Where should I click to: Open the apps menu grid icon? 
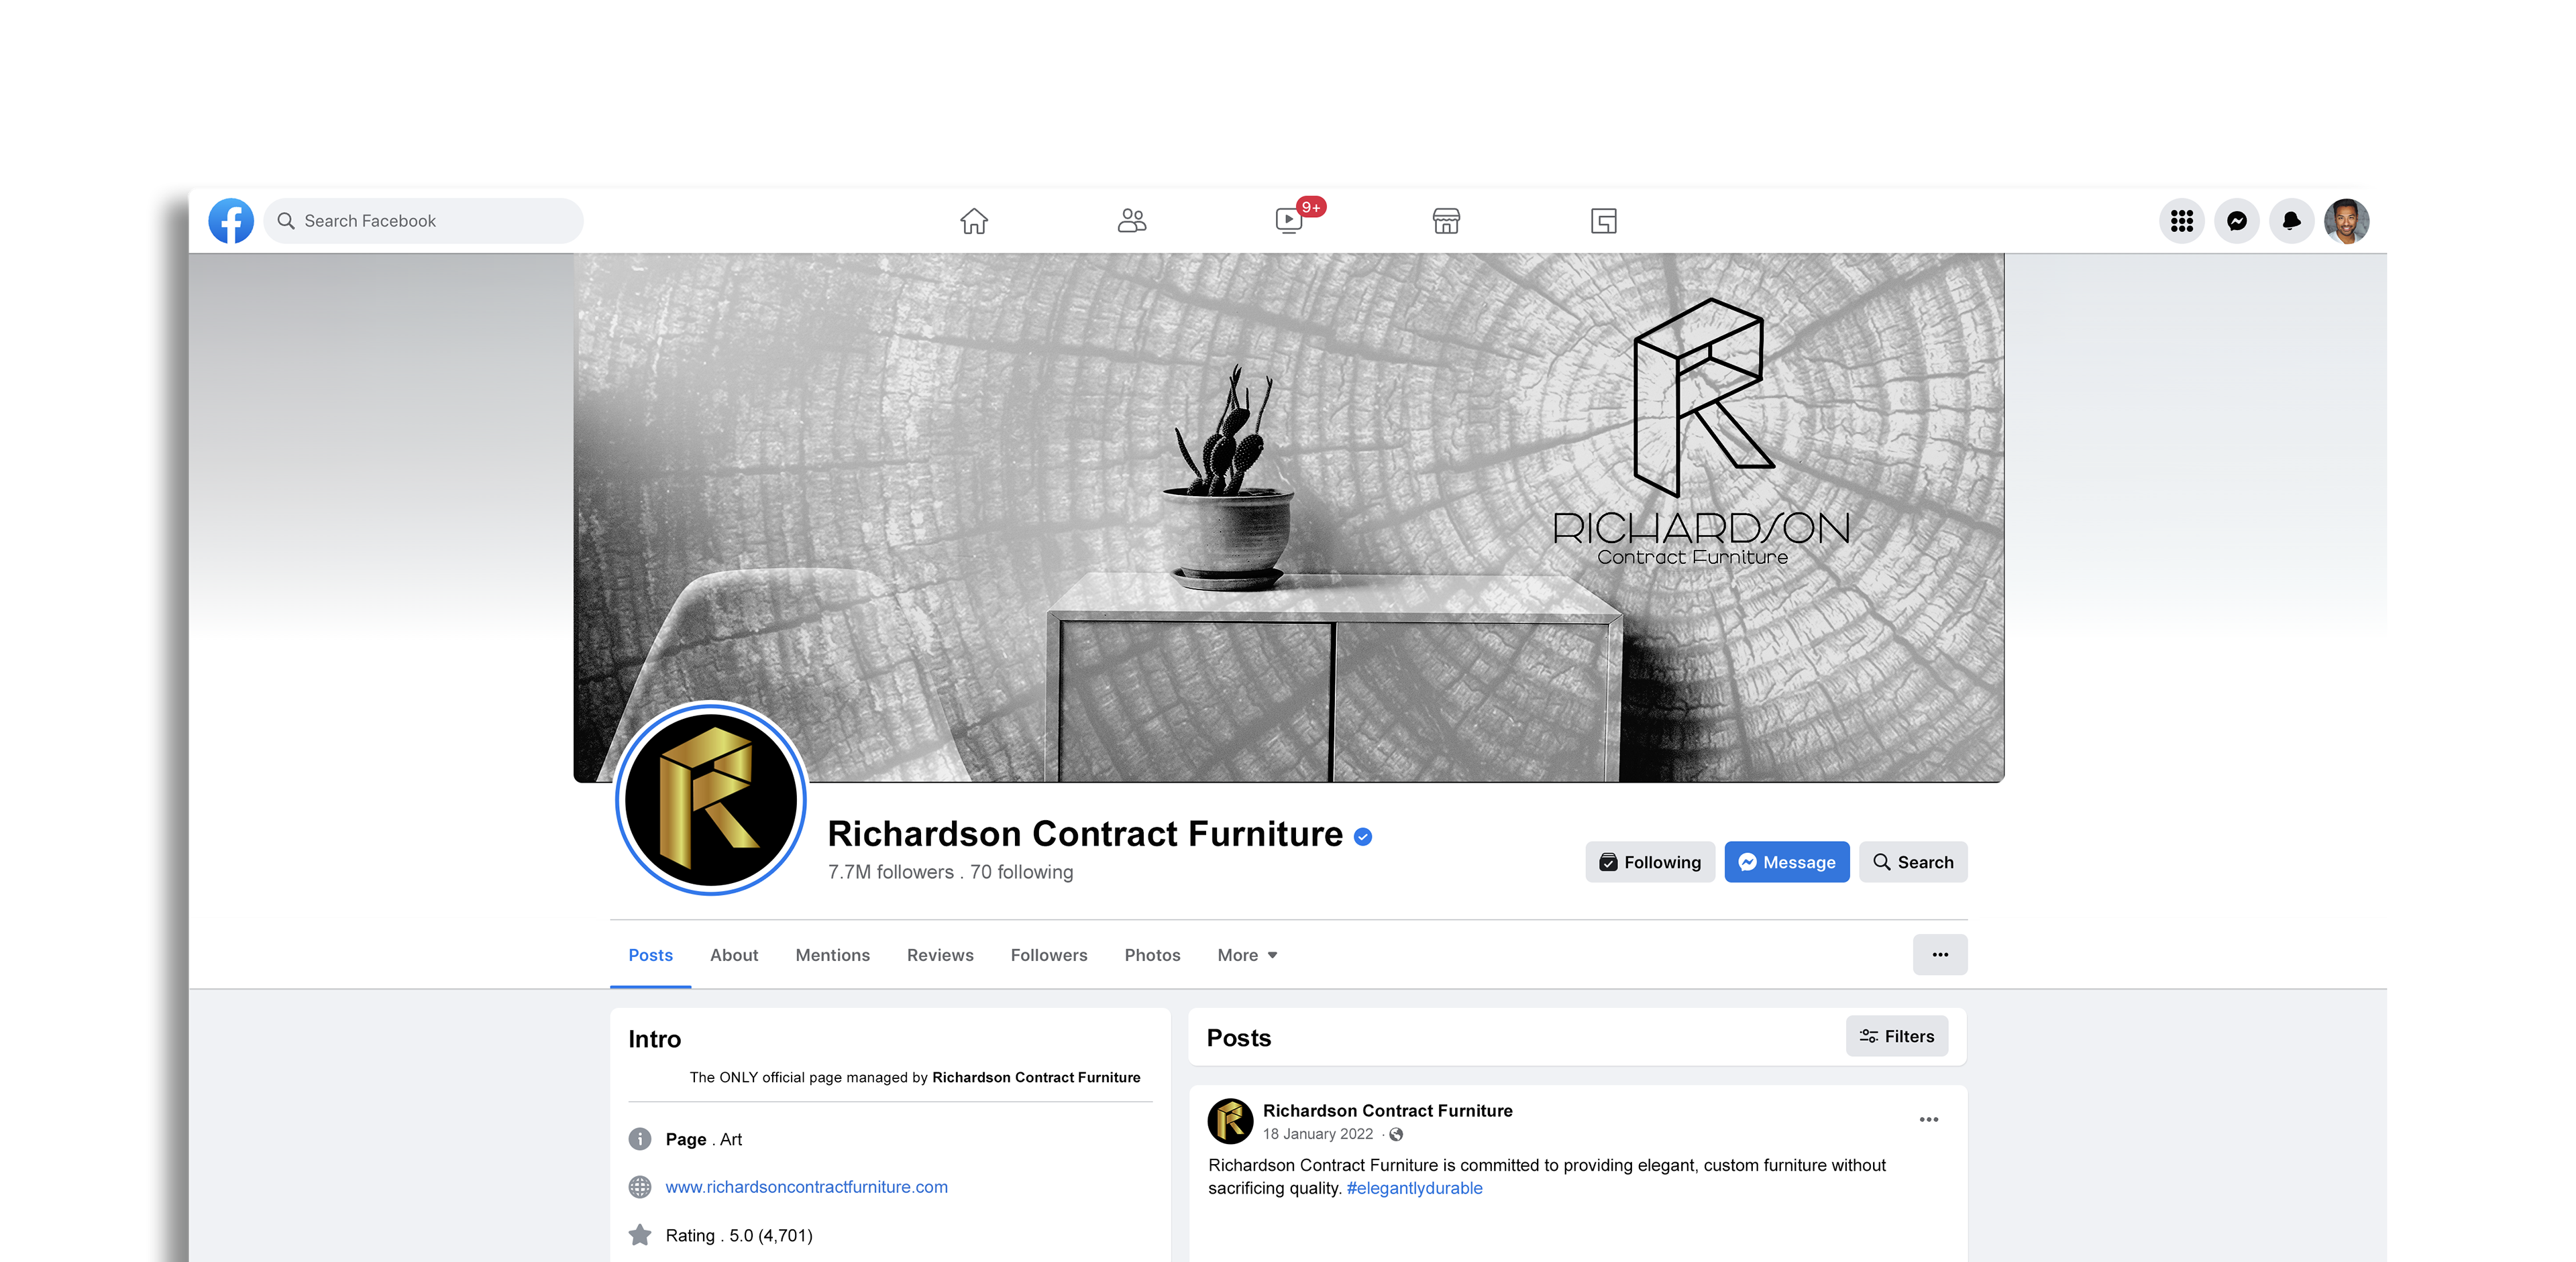(2181, 221)
